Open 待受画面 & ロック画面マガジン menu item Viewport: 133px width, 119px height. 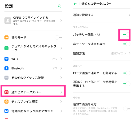click(x=33, y=111)
